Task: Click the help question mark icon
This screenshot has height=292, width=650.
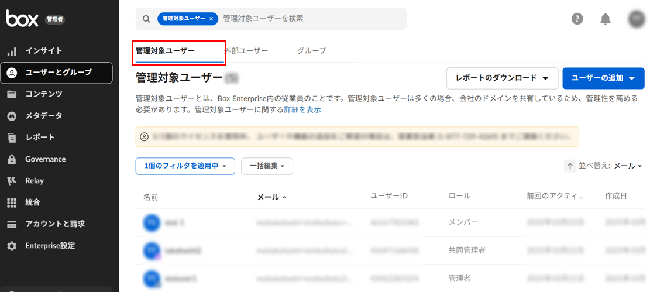Action: (577, 19)
